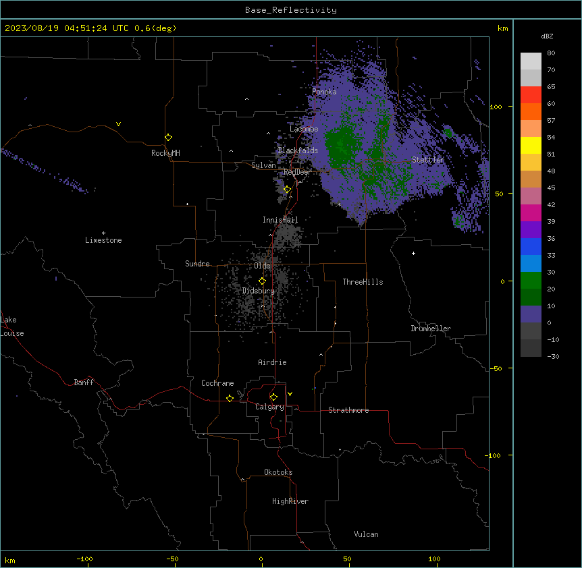Click the asterisk marker above Limestone
Screen dimensions: 582x568
tap(103, 233)
